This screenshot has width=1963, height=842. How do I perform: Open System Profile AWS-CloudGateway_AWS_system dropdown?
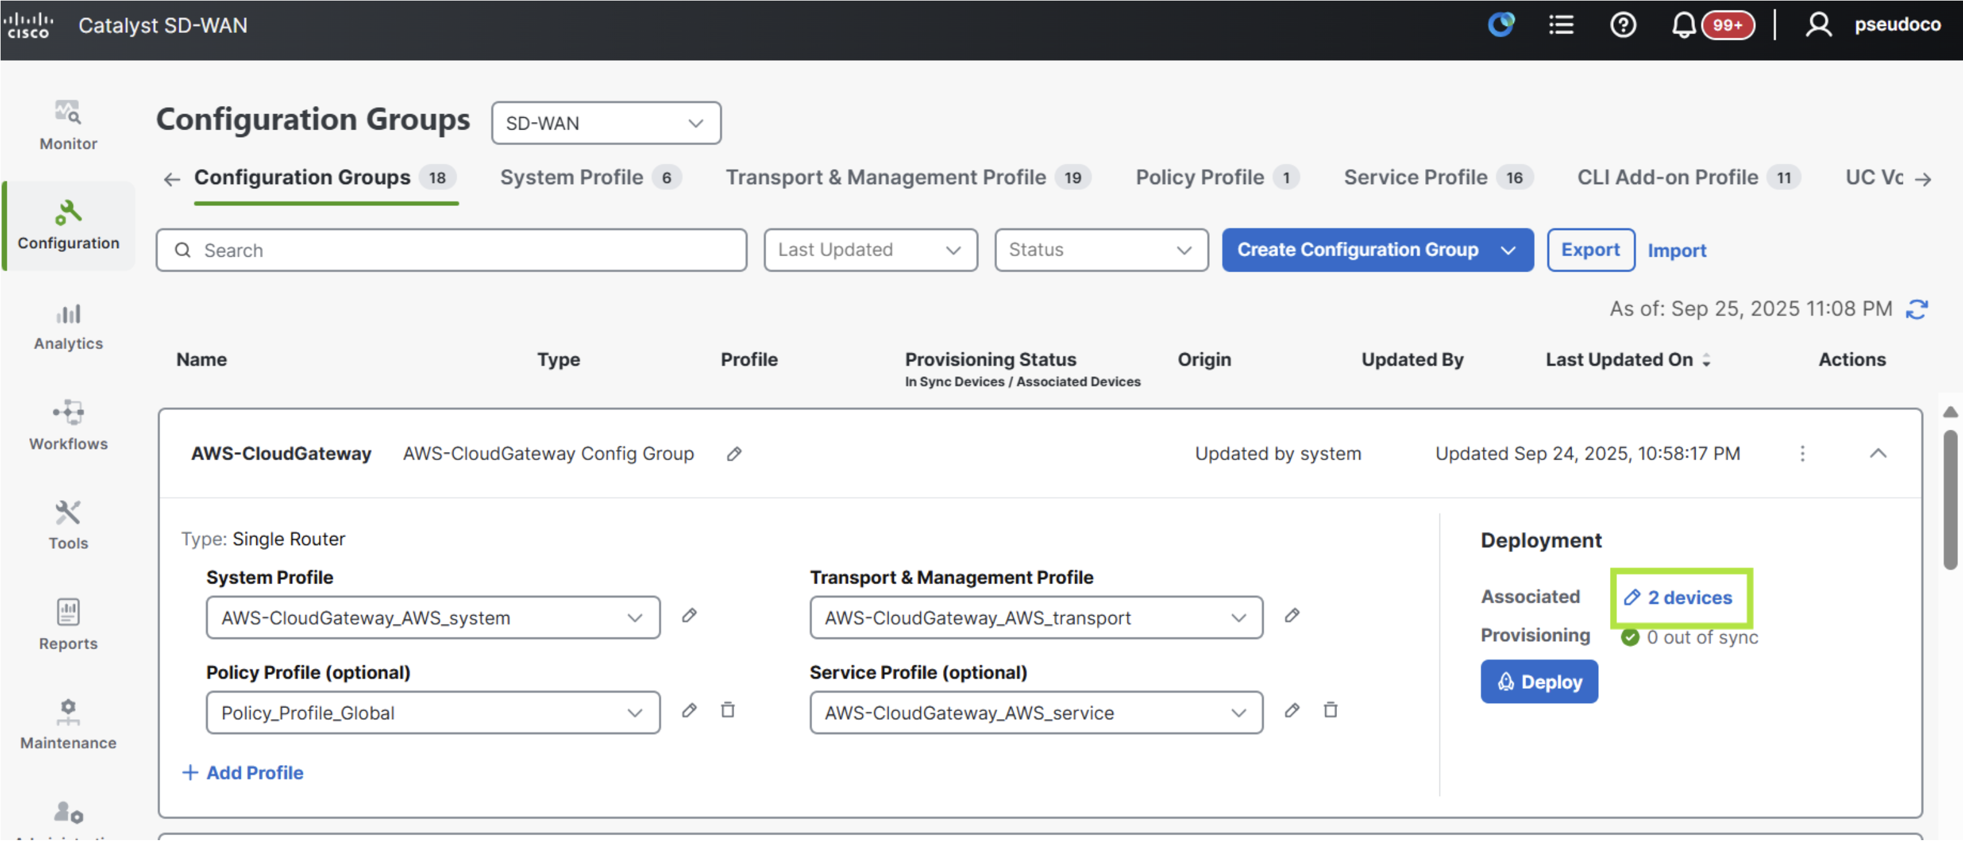[433, 618]
